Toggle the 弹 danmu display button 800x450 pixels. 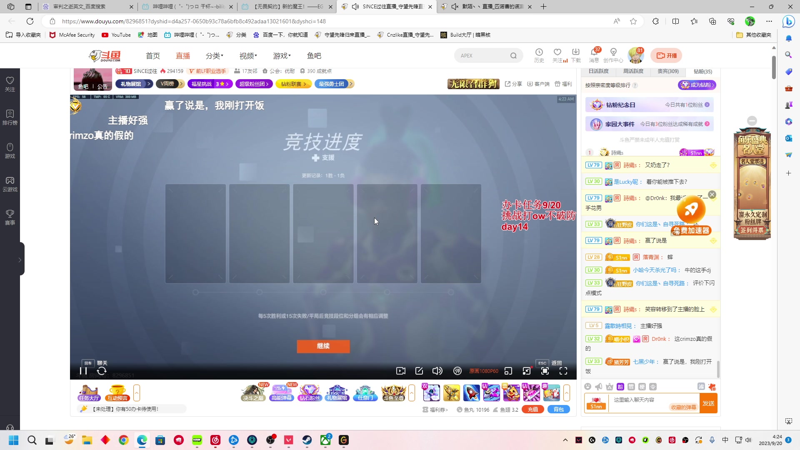pyautogui.click(x=457, y=371)
